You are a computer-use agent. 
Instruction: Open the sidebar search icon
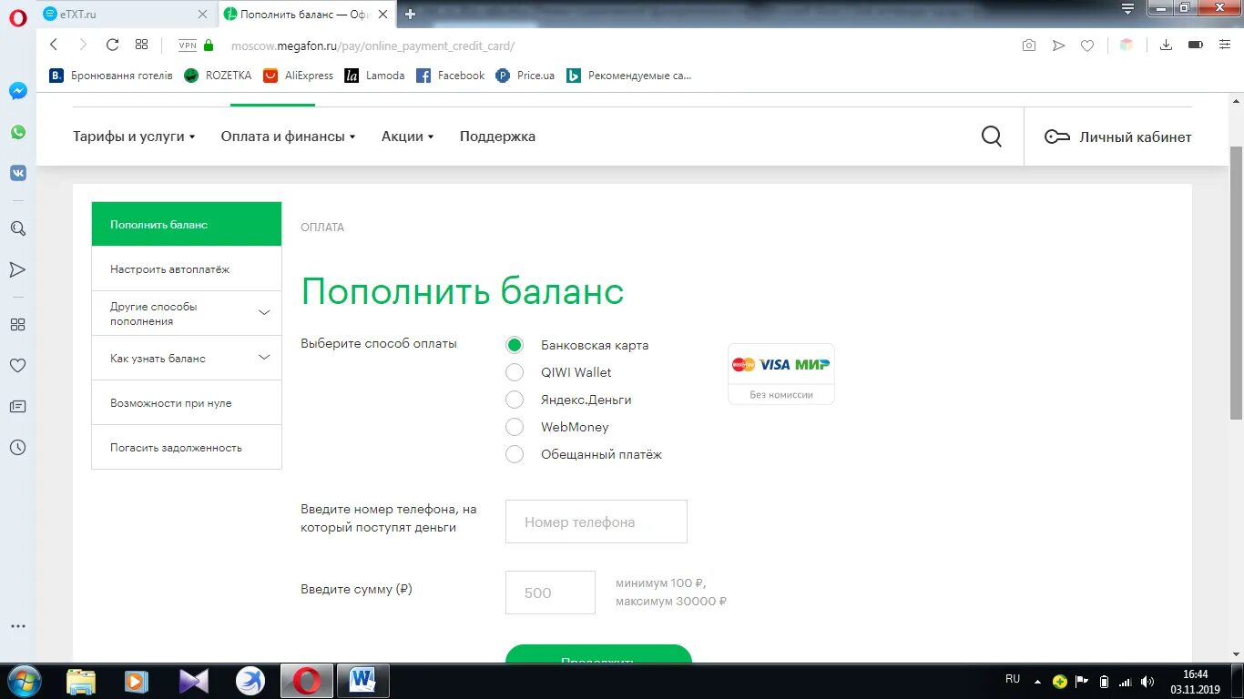point(18,228)
